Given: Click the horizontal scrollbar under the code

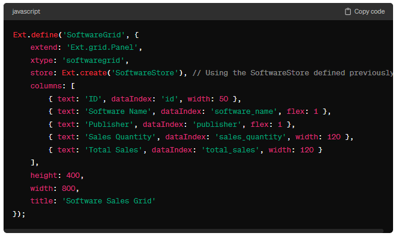Looking at the screenshot, I should 194,231.
